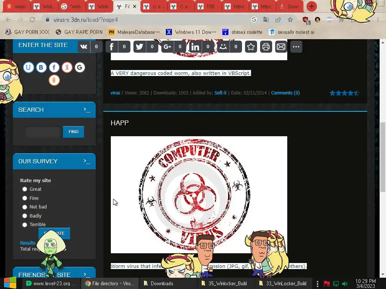
Task: Open the virus category link
Action: tap(115, 93)
